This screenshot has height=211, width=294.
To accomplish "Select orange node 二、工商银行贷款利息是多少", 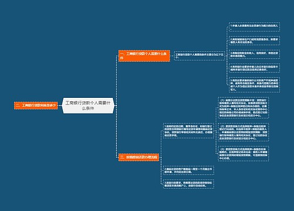I will [36, 105].
